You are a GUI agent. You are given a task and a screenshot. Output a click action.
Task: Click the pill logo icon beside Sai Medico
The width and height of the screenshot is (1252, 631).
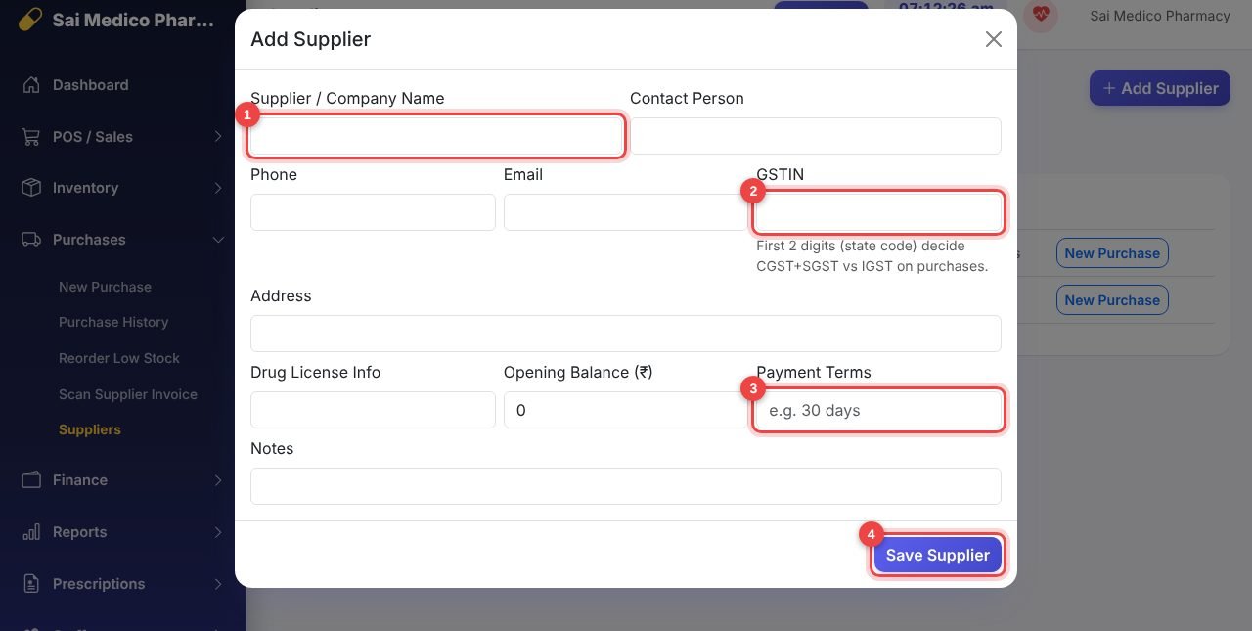point(30,20)
